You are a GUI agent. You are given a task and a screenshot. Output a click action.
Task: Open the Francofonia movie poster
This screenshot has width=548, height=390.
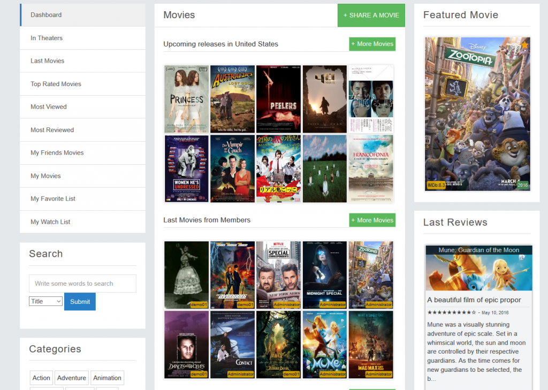pos(371,169)
